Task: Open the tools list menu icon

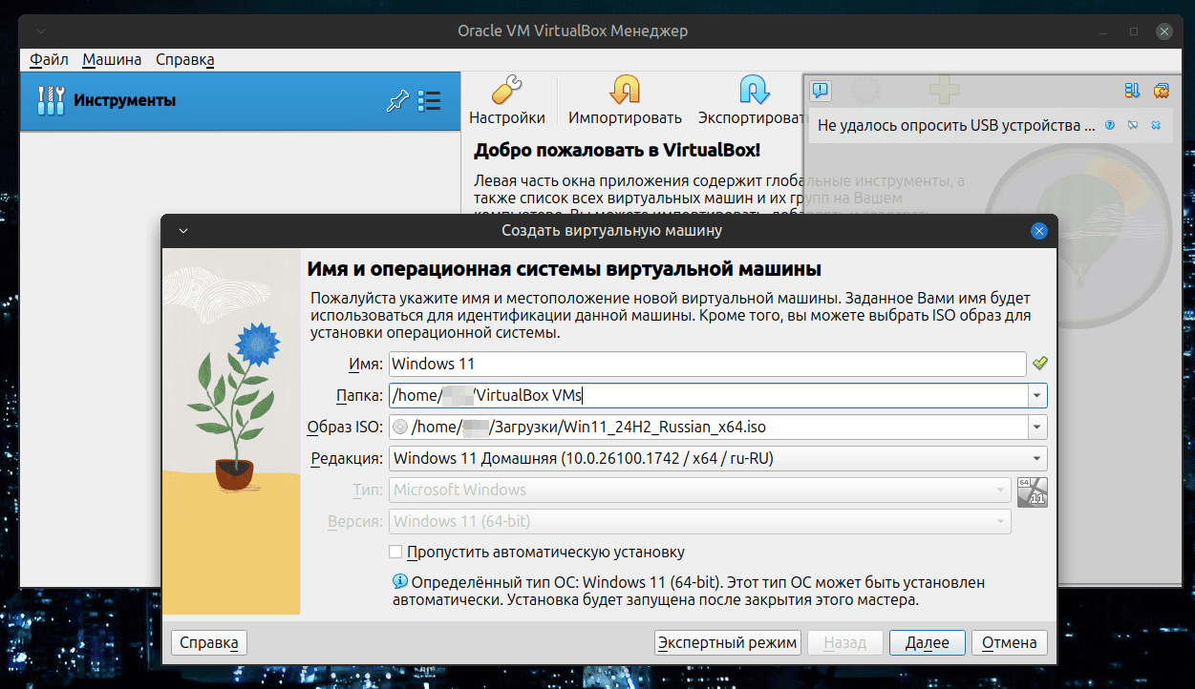Action: (429, 101)
